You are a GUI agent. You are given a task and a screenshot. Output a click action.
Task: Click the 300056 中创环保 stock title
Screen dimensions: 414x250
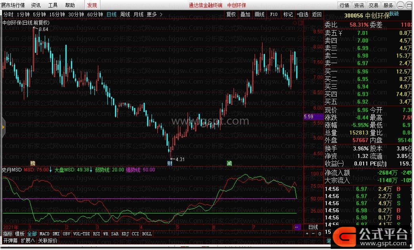[367, 15]
